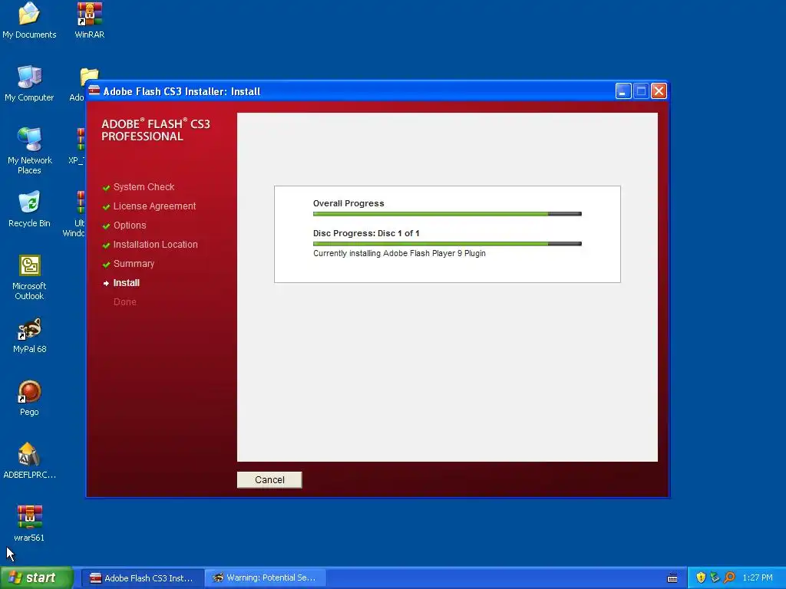
Task: Click the 'Currently installing Adobe Flash Player 9 Plugin' text
Action: tap(399, 253)
